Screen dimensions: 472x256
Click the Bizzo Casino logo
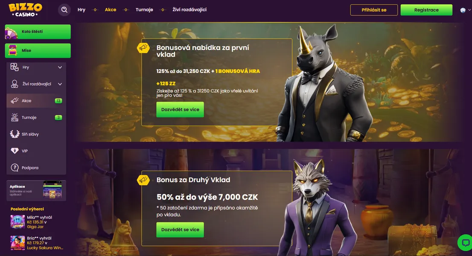pos(25,9)
